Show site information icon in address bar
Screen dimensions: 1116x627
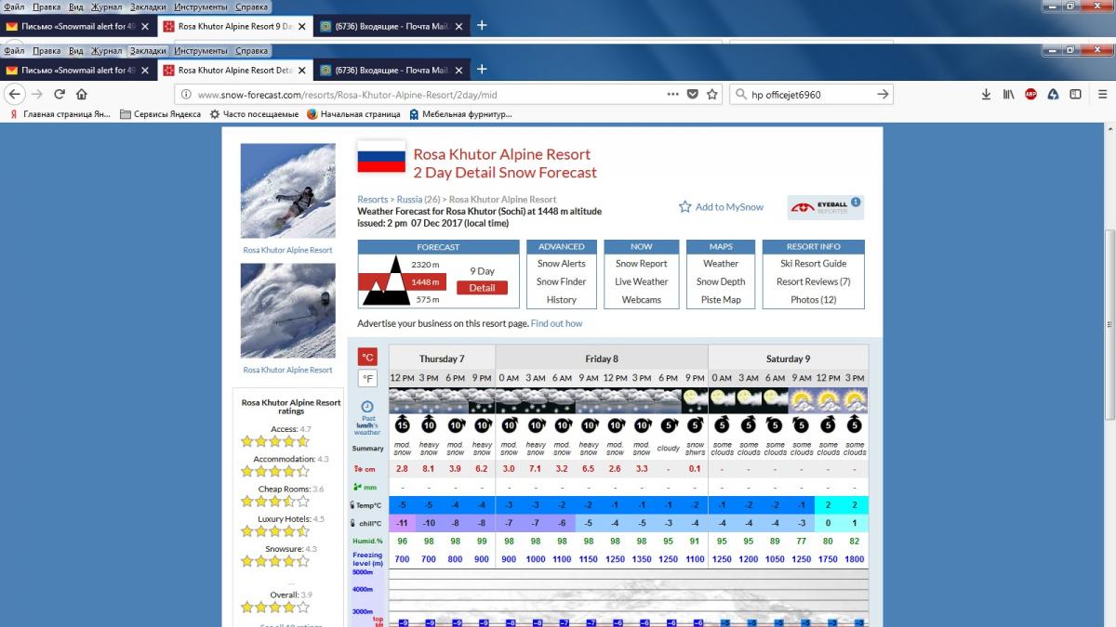tap(186, 94)
